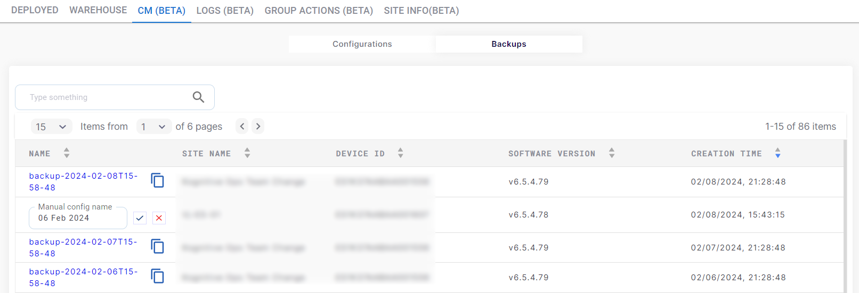Open the WAREHOUSE tab
The image size is (859, 293).
point(98,10)
